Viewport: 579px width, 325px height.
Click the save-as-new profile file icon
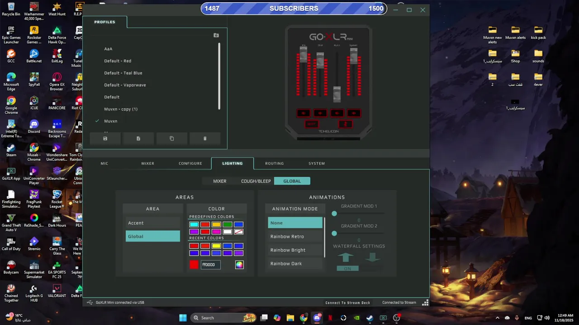138,139
